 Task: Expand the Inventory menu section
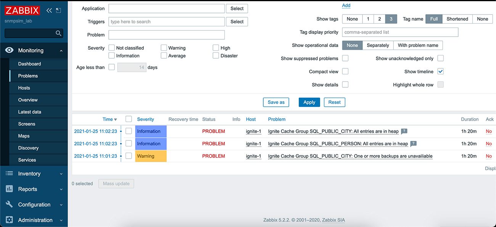click(34, 174)
